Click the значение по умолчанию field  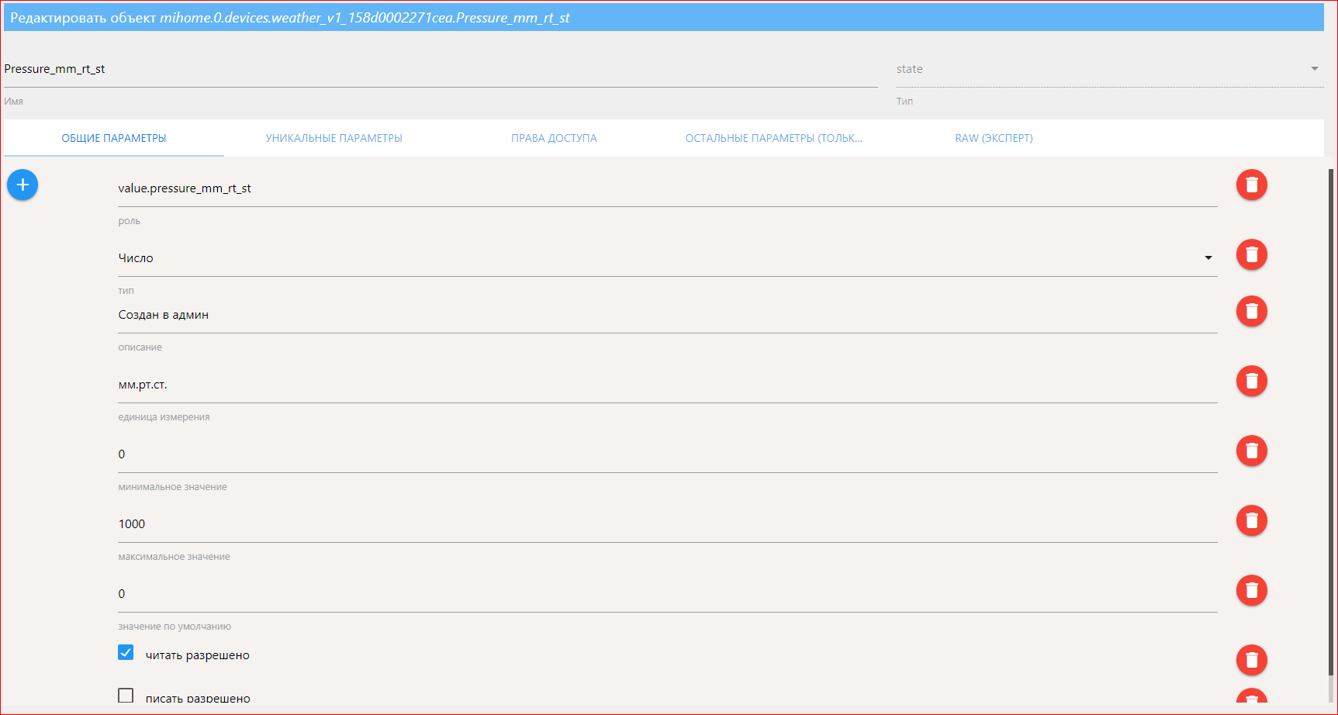pyautogui.click(x=667, y=594)
